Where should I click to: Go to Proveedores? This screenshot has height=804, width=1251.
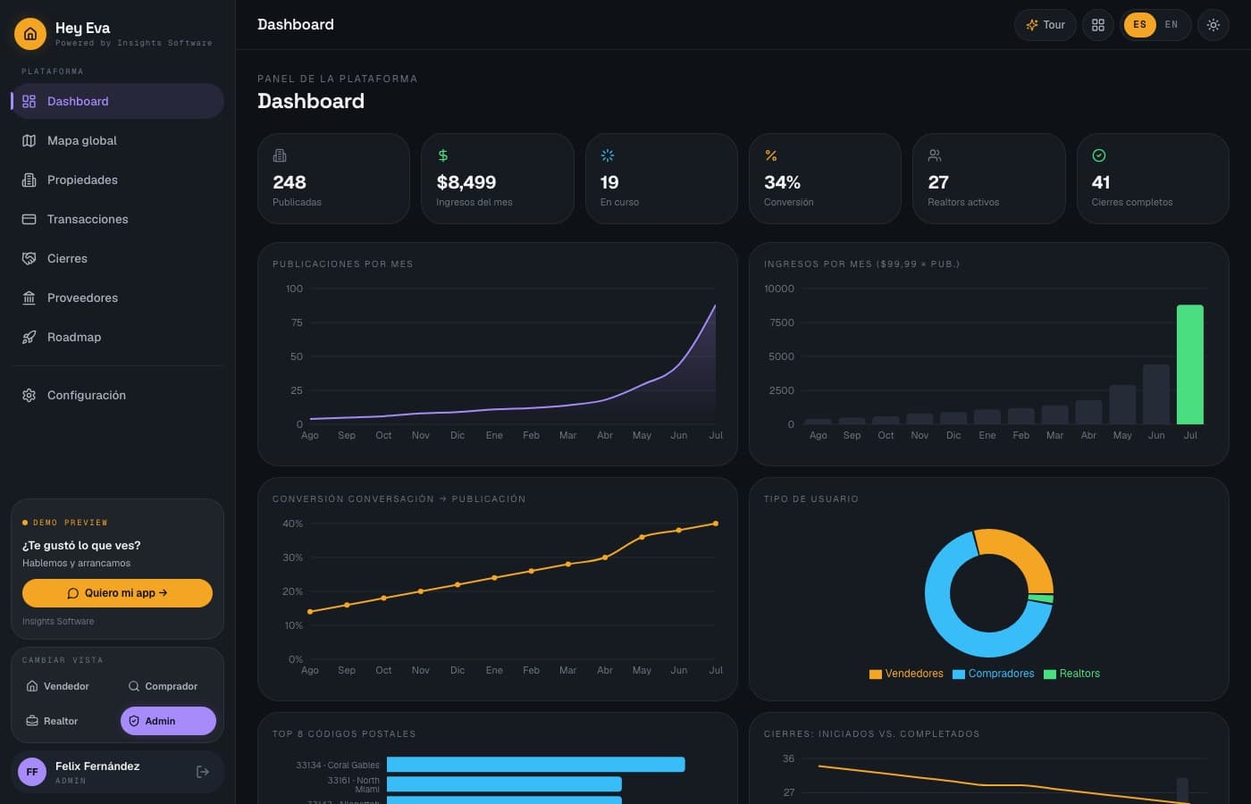pyautogui.click(x=117, y=297)
